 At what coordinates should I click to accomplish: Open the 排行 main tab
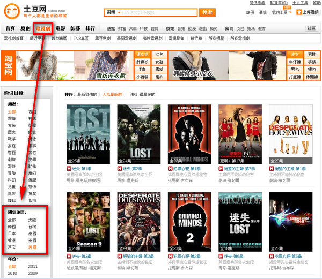click(x=90, y=28)
